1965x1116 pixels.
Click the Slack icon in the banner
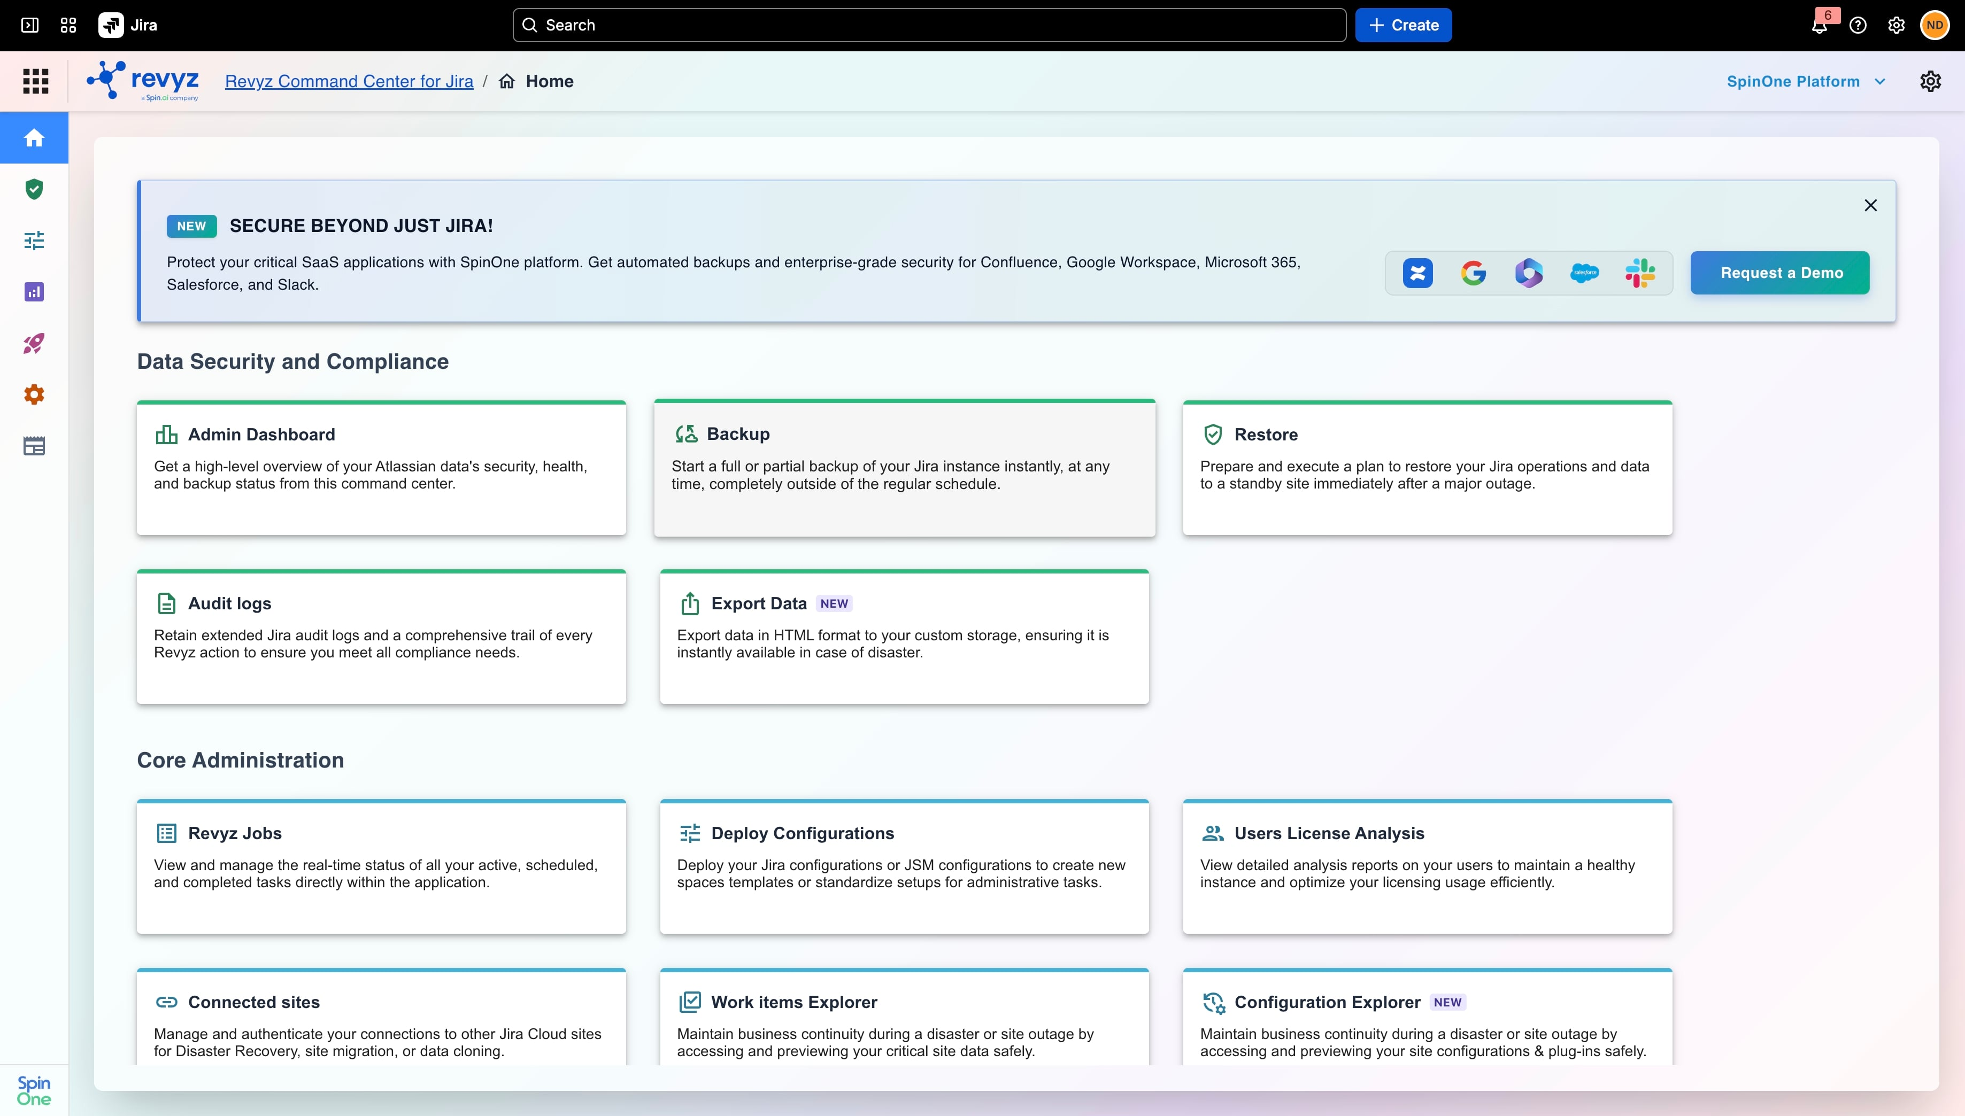click(1640, 273)
